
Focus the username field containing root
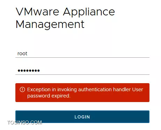[x=82, y=53]
